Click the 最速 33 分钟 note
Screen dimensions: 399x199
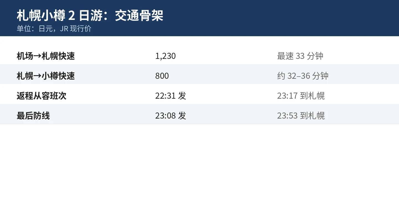[300, 56]
